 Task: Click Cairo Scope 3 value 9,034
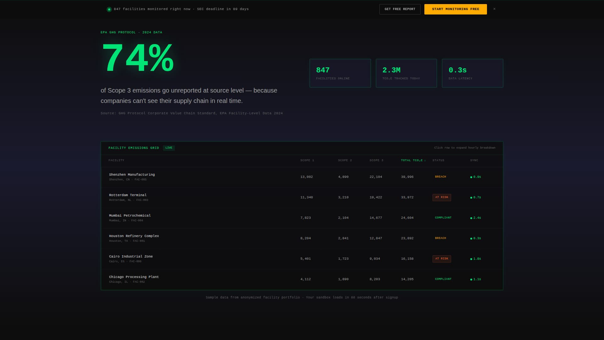(375, 259)
